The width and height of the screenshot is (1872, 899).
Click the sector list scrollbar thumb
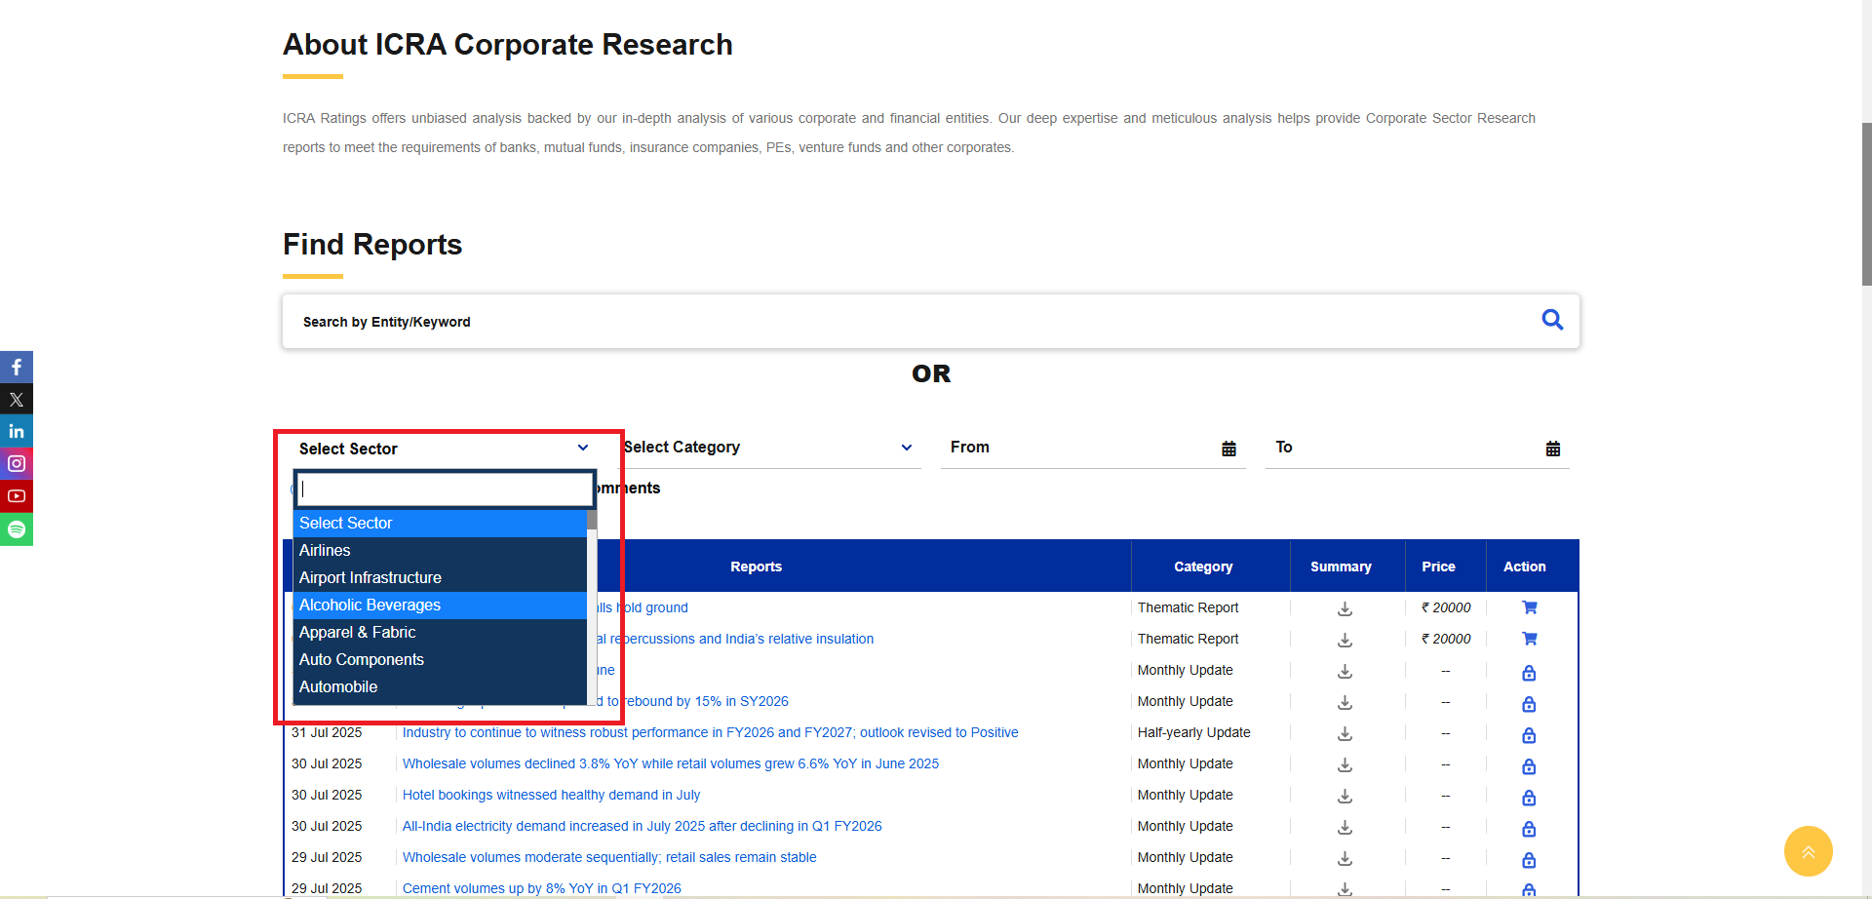coord(592,521)
